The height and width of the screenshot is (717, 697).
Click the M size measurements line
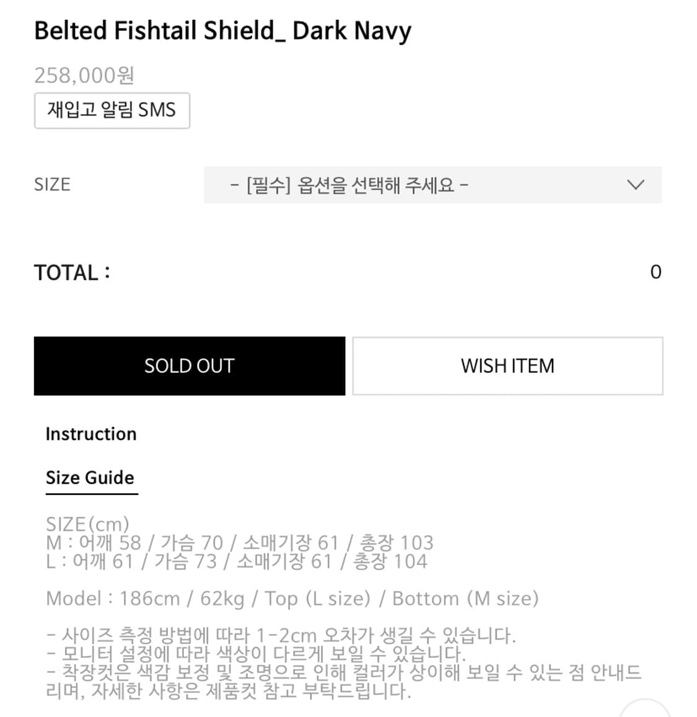239,543
